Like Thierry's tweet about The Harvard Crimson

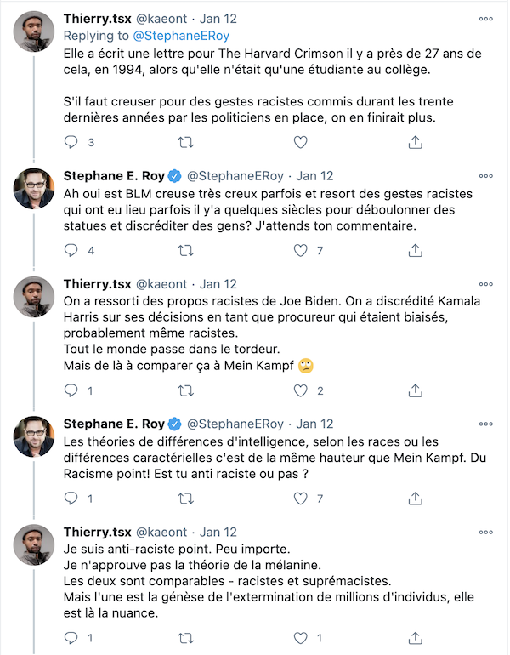pyautogui.click(x=301, y=142)
